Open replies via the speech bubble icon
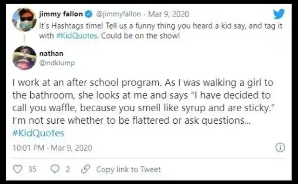The image size is (298, 184). click(55, 169)
